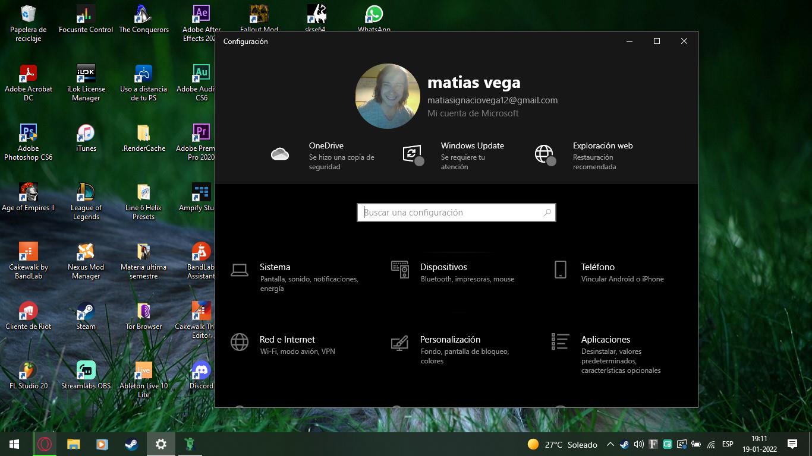
Task: Open Dispositivos settings category
Action: coord(443,268)
